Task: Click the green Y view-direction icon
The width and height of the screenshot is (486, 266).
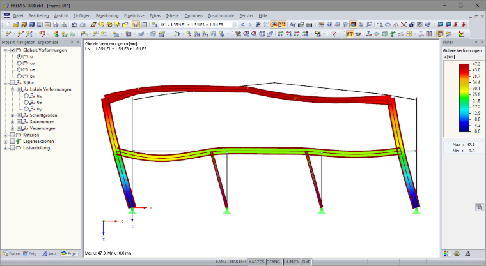Action: point(288,34)
